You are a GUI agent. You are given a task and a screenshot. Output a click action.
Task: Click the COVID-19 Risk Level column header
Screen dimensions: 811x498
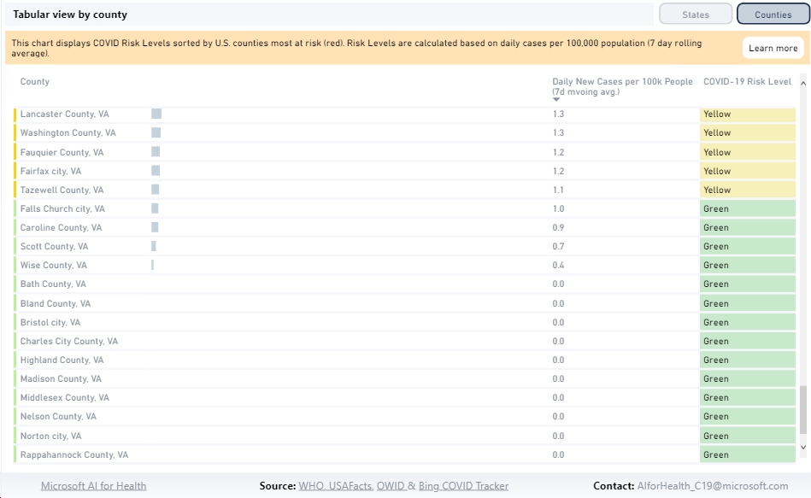(747, 81)
